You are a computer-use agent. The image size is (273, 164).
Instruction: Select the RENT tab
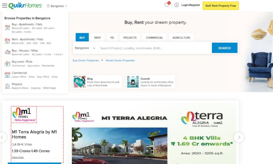coord(98,38)
